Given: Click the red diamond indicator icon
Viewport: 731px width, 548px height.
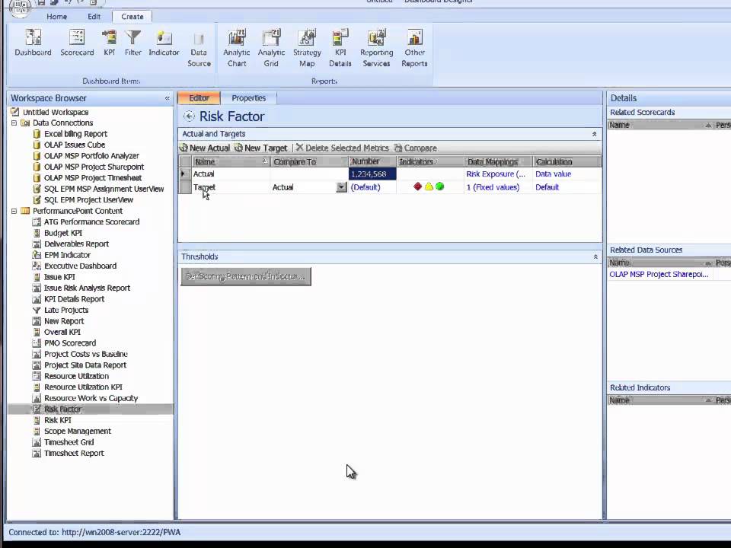Looking at the screenshot, I should (418, 187).
